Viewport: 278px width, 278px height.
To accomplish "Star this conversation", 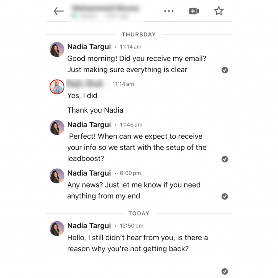I will click(219, 11).
